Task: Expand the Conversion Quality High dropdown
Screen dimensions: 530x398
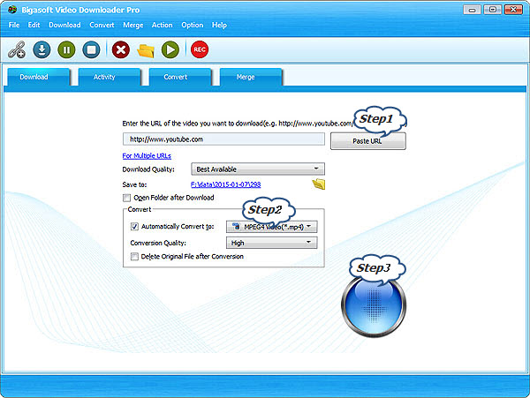Action: pos(272,243)
